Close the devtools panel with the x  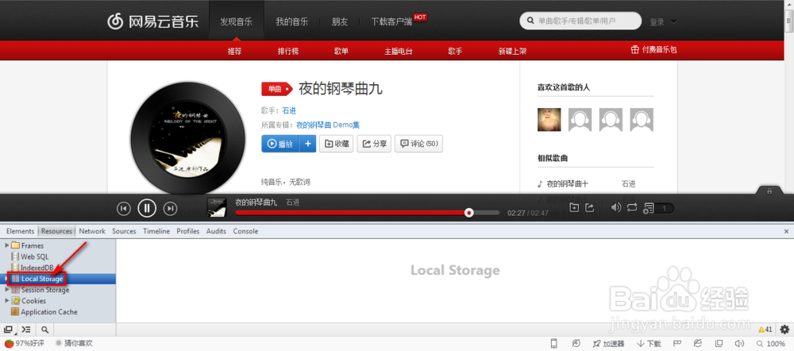[x=786, y=231]
